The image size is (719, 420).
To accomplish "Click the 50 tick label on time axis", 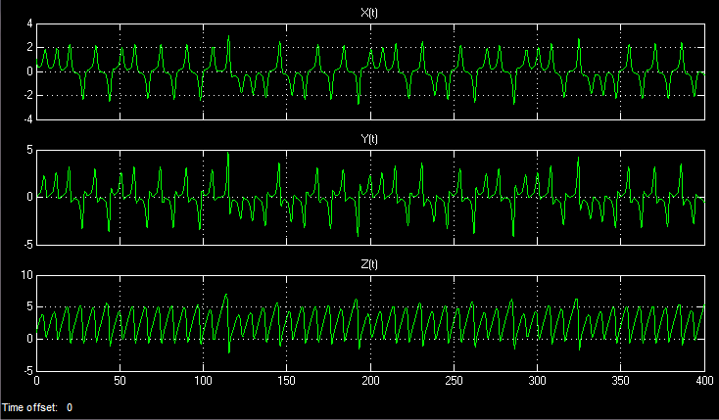I will click(120, 381).
